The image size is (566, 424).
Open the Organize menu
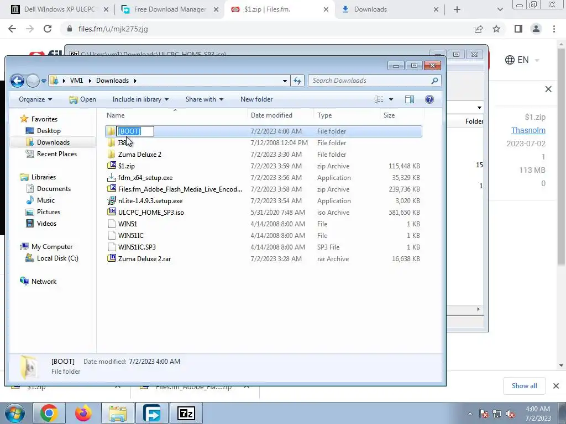click(x=35, y=99)
